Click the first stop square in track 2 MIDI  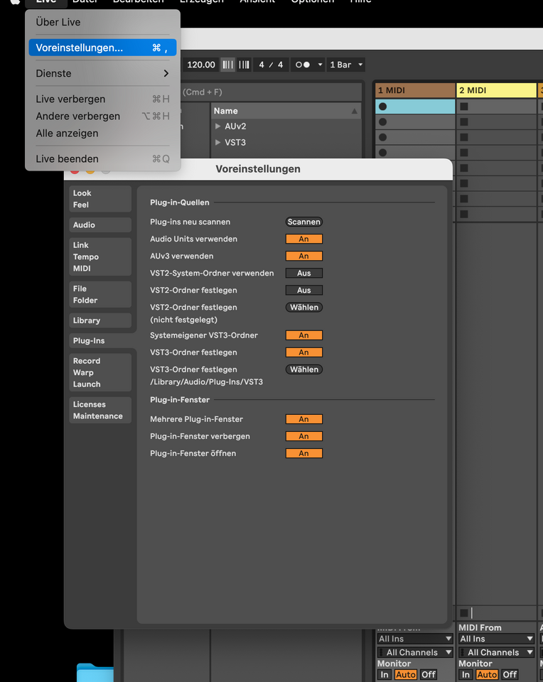pos(464,107)
